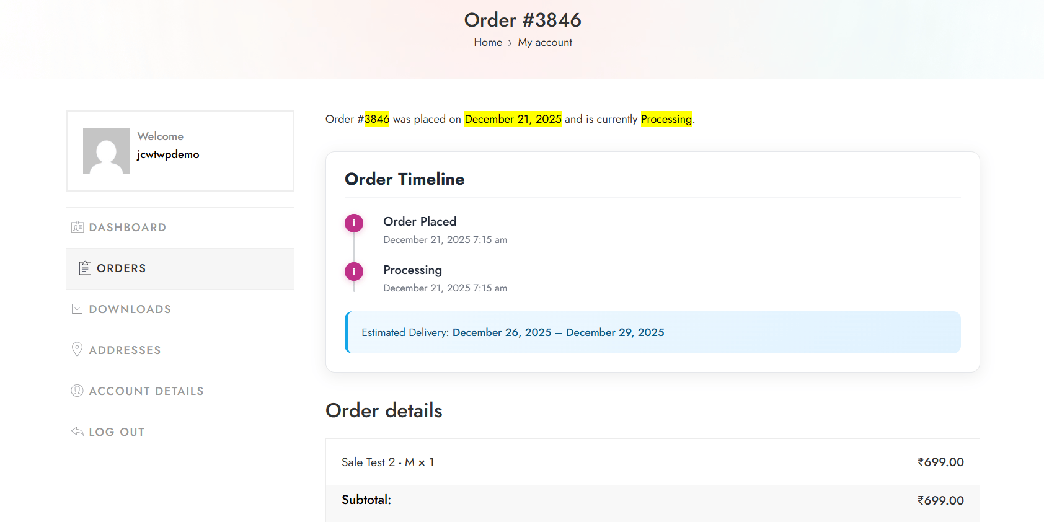Click the jcwtwpdemo profile avatar

[106, 151]
